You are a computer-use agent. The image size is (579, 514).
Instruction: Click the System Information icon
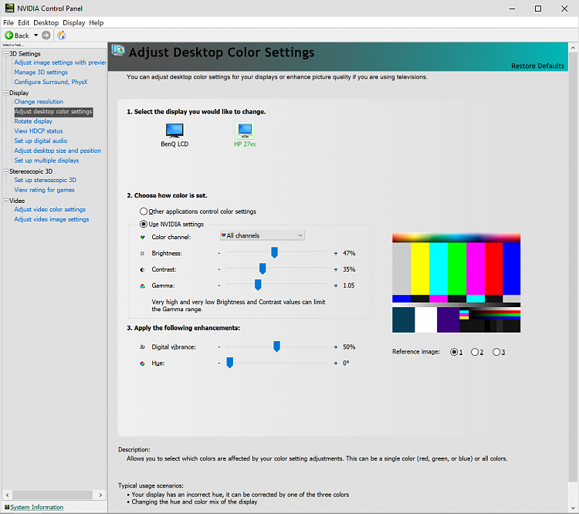click(7, 507)
